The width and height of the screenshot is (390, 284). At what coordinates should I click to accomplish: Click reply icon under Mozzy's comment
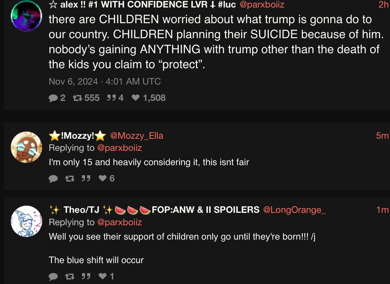[x=53, y=179]
